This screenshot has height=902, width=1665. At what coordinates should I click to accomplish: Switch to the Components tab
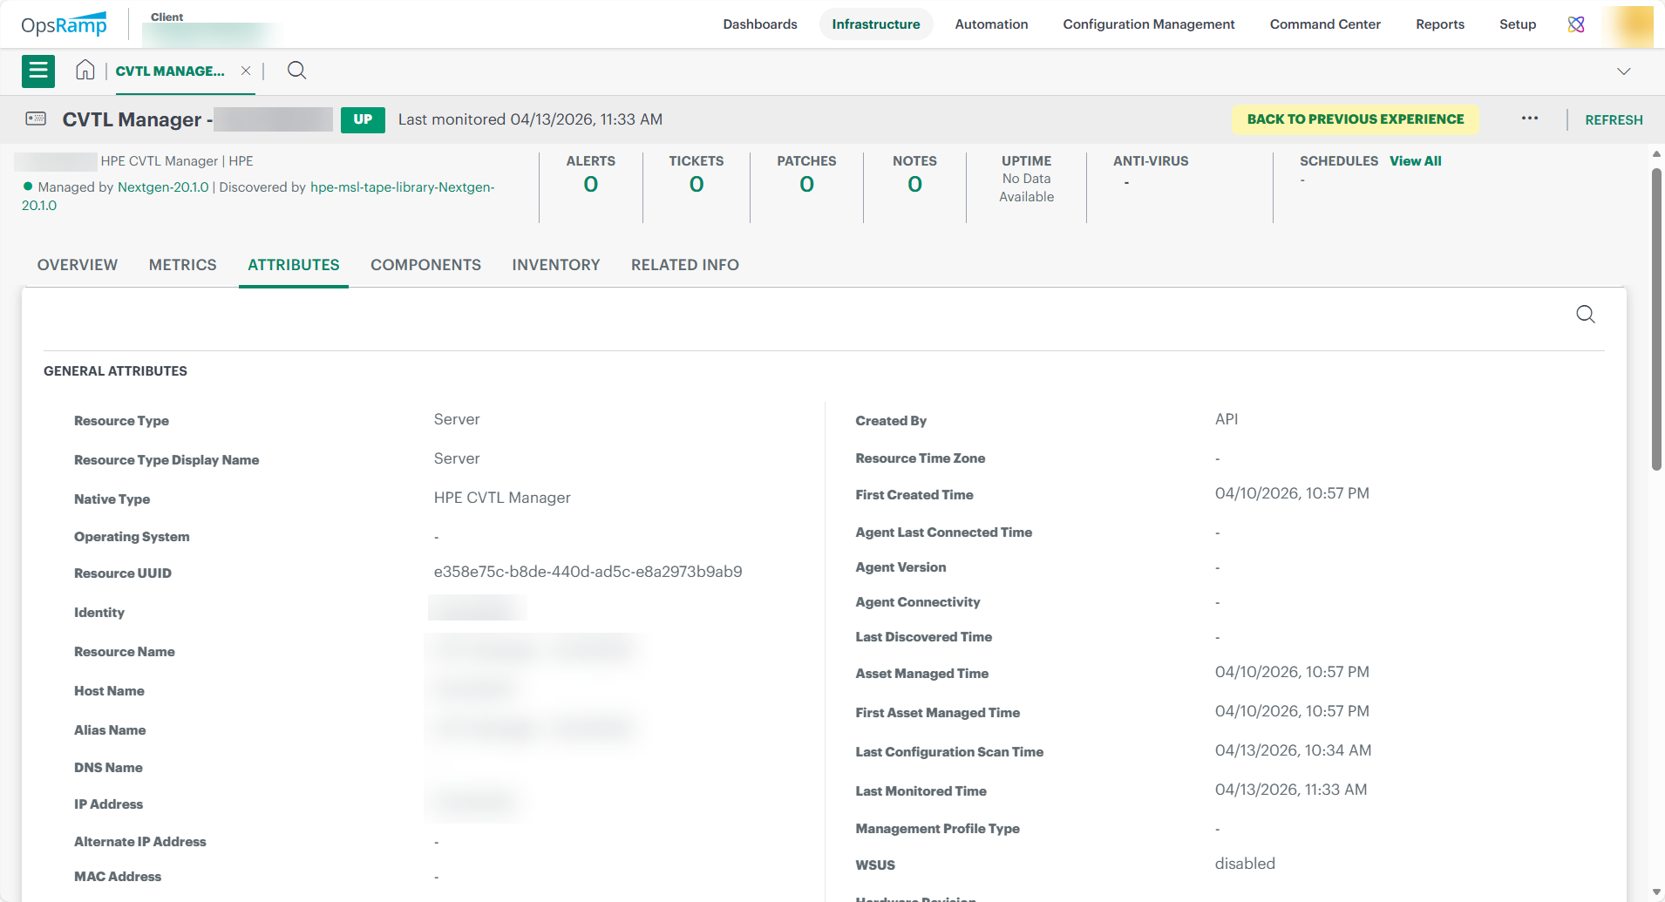pyautogui.click(x=425, y=265)
